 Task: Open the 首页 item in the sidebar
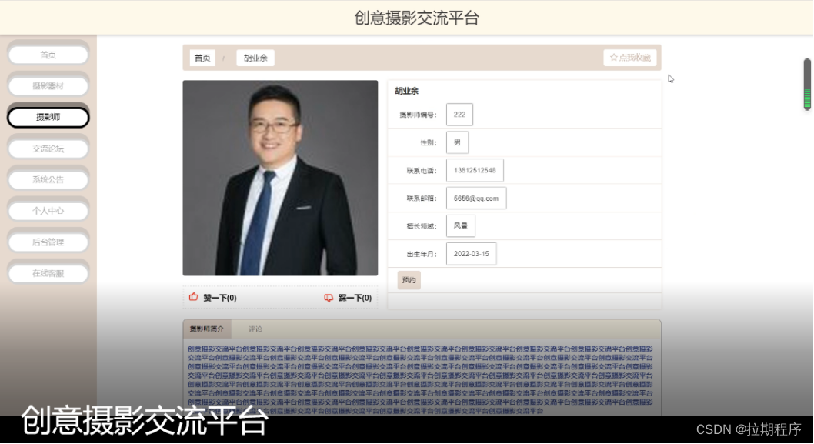[48, 54]
